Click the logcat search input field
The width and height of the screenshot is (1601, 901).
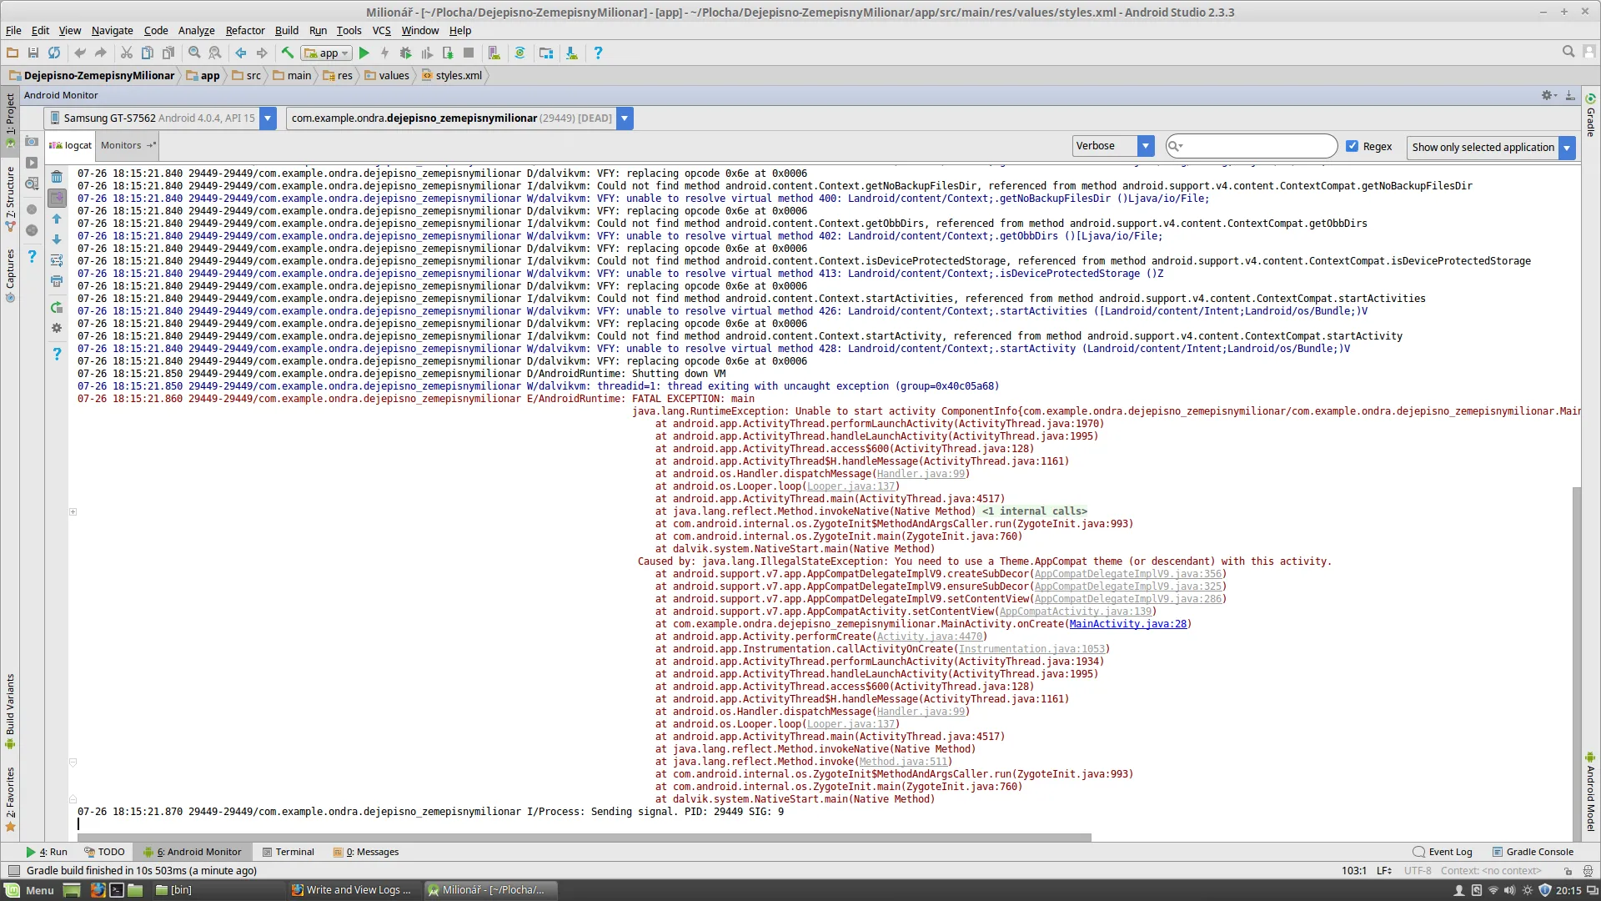[x=1257, y=146]
